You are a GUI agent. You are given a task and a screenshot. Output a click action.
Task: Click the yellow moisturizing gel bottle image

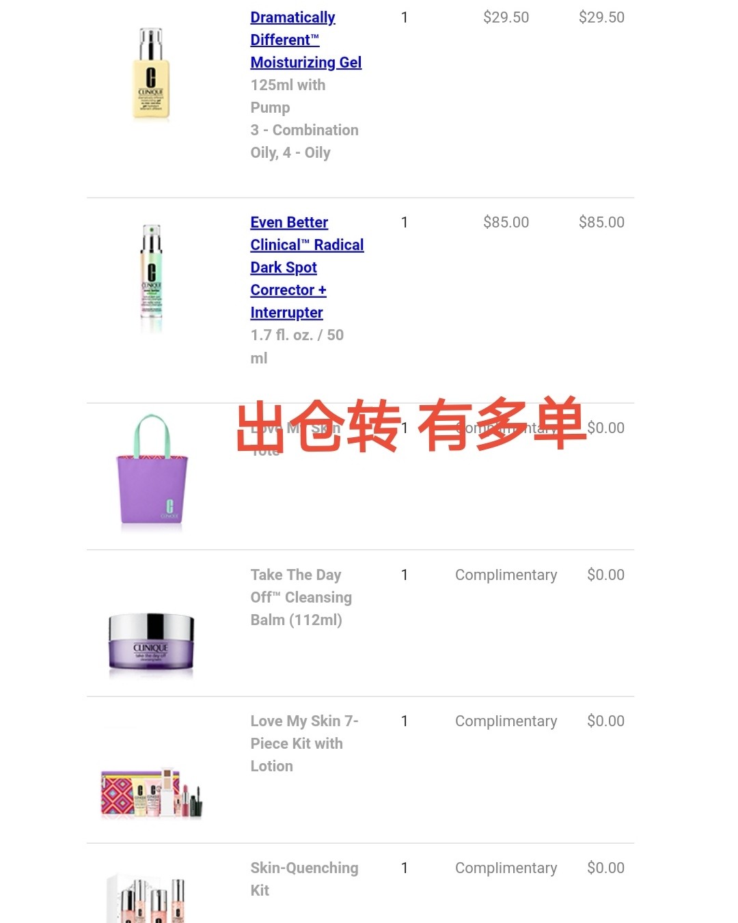coord(151,75)
